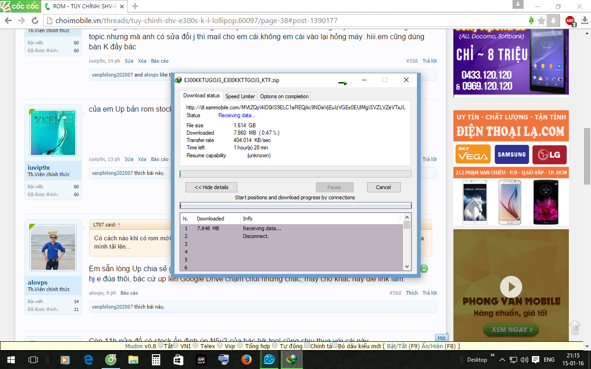Image resolution: width=591 pixels, height=369 pixels.
Task: Go back using the browser back arrow
Action: pyautogui.click(x=8, y=21)
